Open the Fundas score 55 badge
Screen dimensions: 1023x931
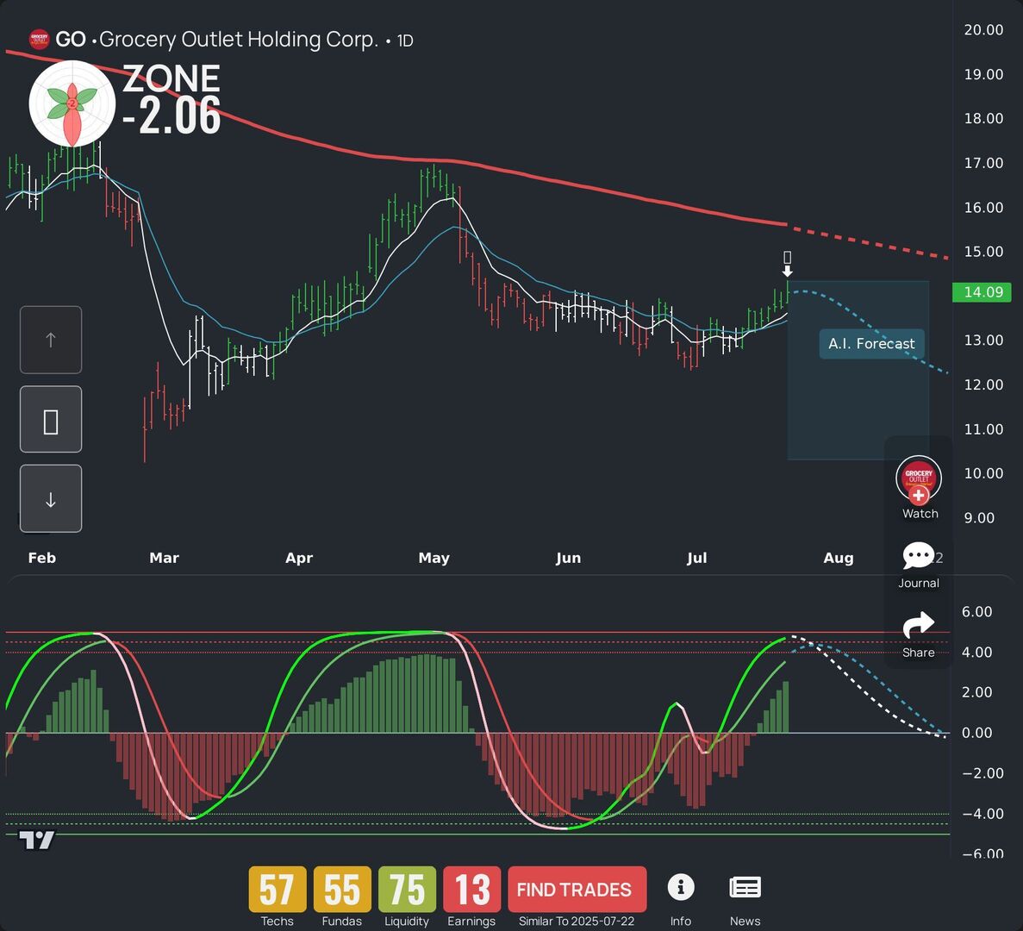tap(342, 890)
